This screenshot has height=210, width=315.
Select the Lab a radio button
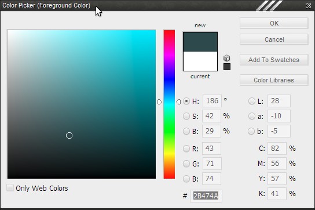point(252,116)
